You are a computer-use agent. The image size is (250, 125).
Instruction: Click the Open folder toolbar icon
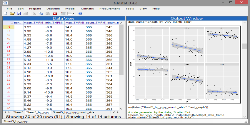[12, 14]
